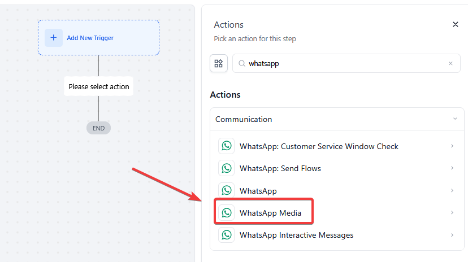The width and height of the screenshot is (468, 262).
Task: Click the WhatsApp Media row icon
Action: [227, 212]
